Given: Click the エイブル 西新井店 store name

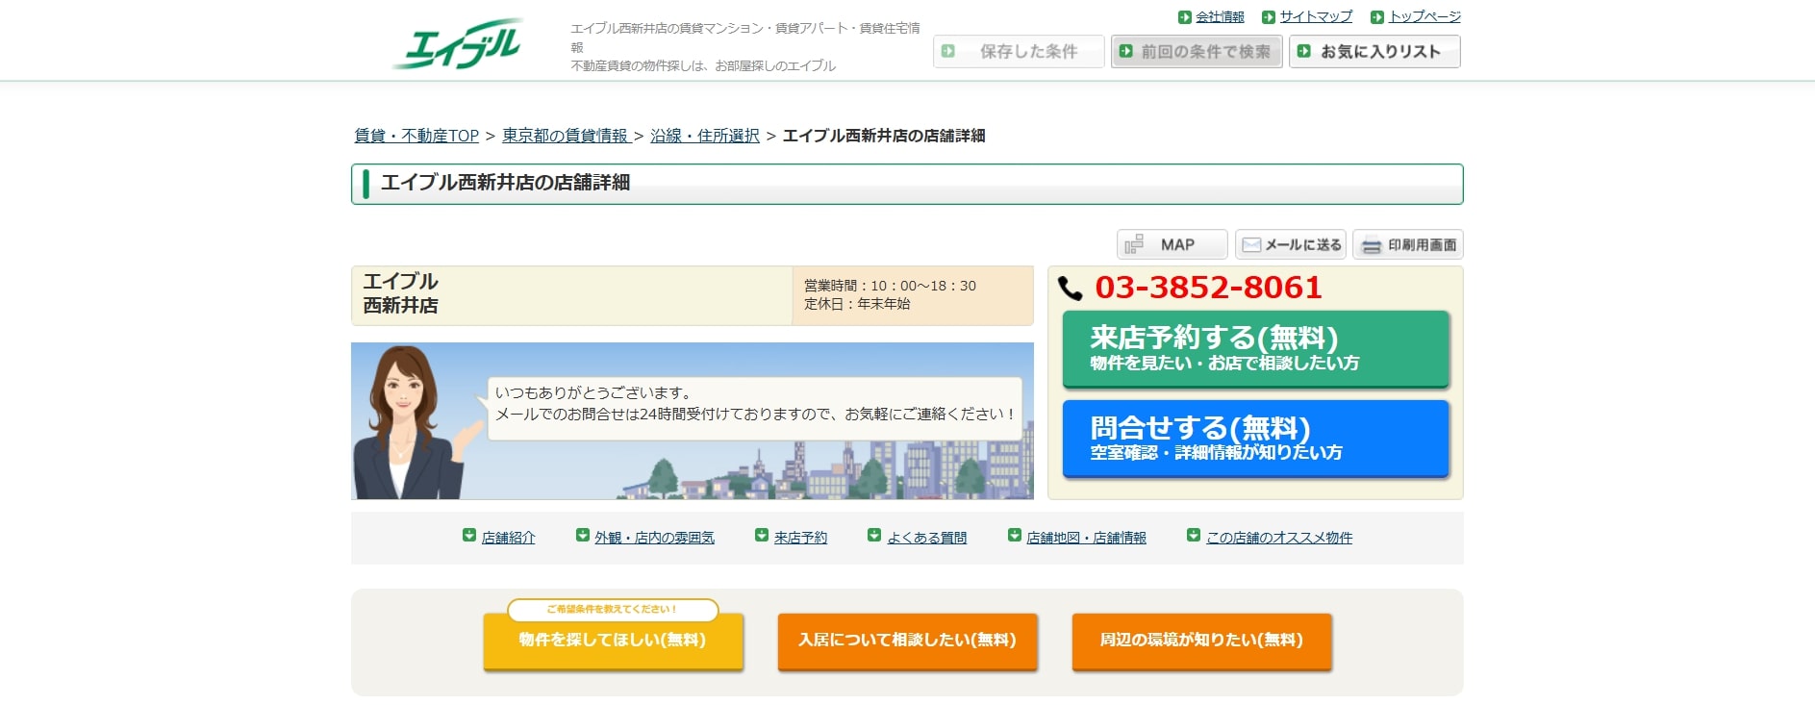Looking at the screenshot, I should 400,293.
